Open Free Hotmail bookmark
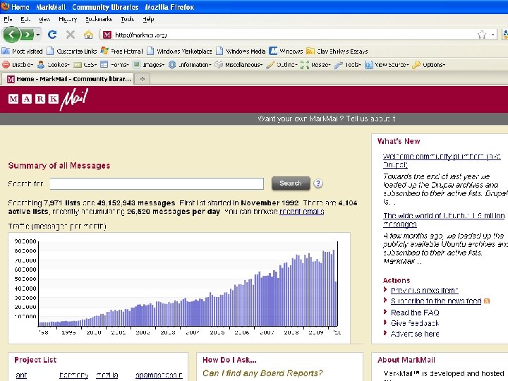508x381 pixels. [121, 52]
